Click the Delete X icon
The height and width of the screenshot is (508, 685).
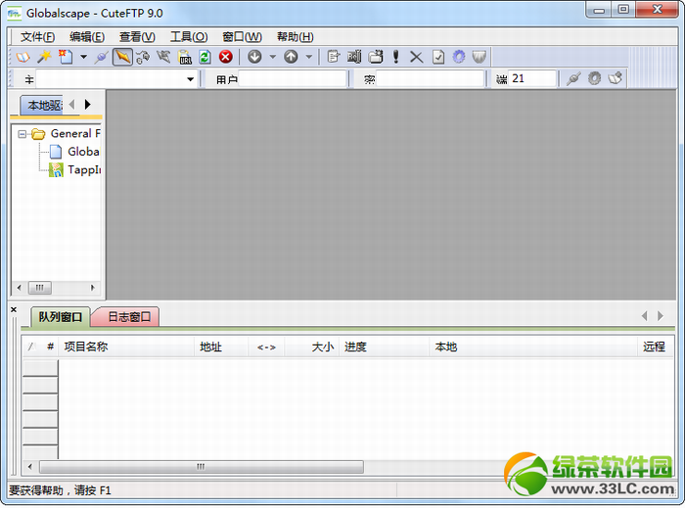pyautogui.click(x=416, y=57)
